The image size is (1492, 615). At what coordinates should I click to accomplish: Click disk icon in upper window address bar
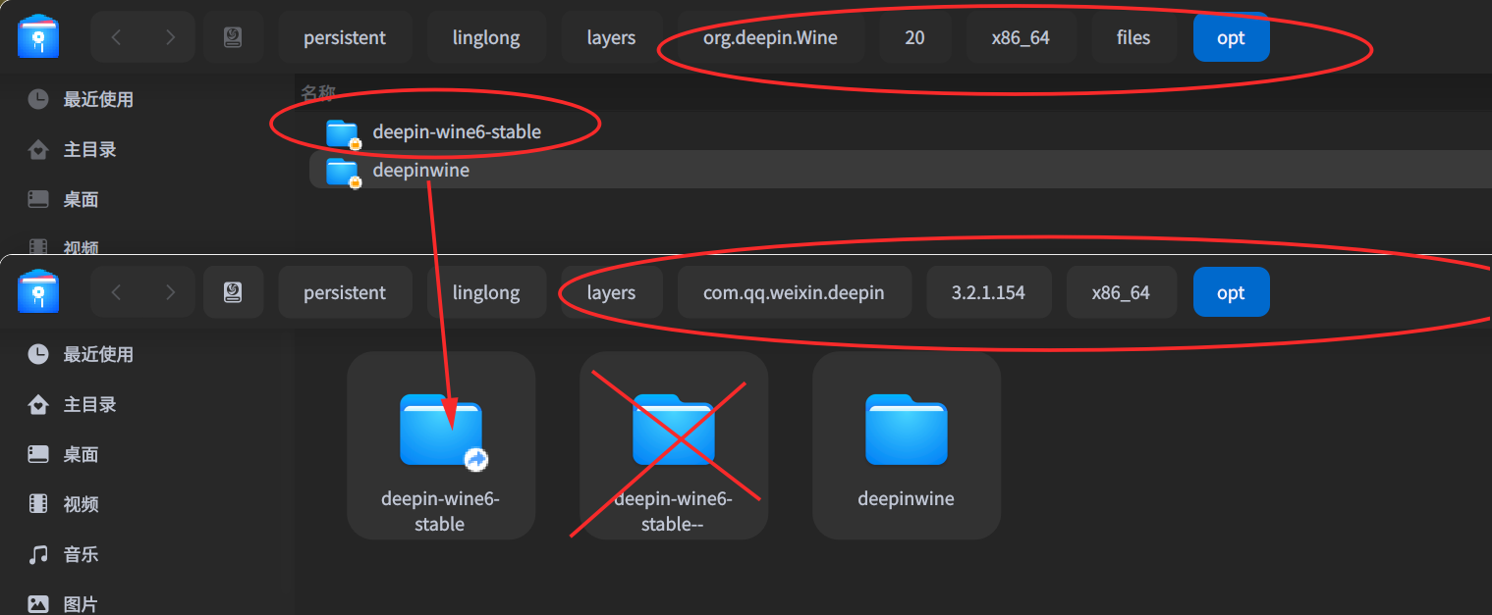233,37
